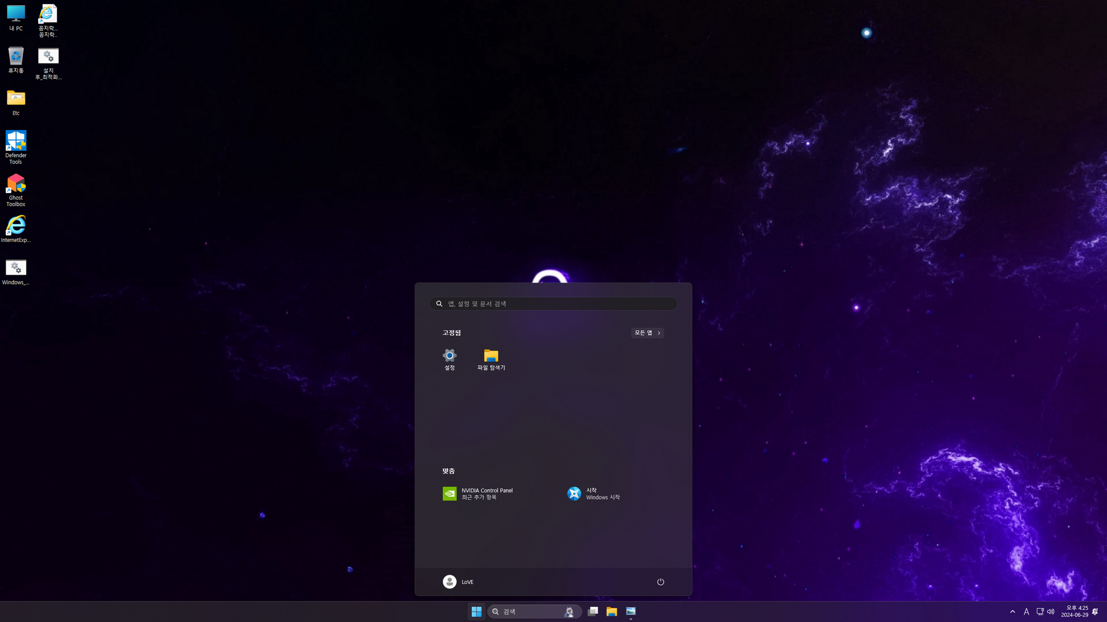Toggle the IME input mode A
Viewport: 1107px width, 622px height.
(x=1026, y=612)
